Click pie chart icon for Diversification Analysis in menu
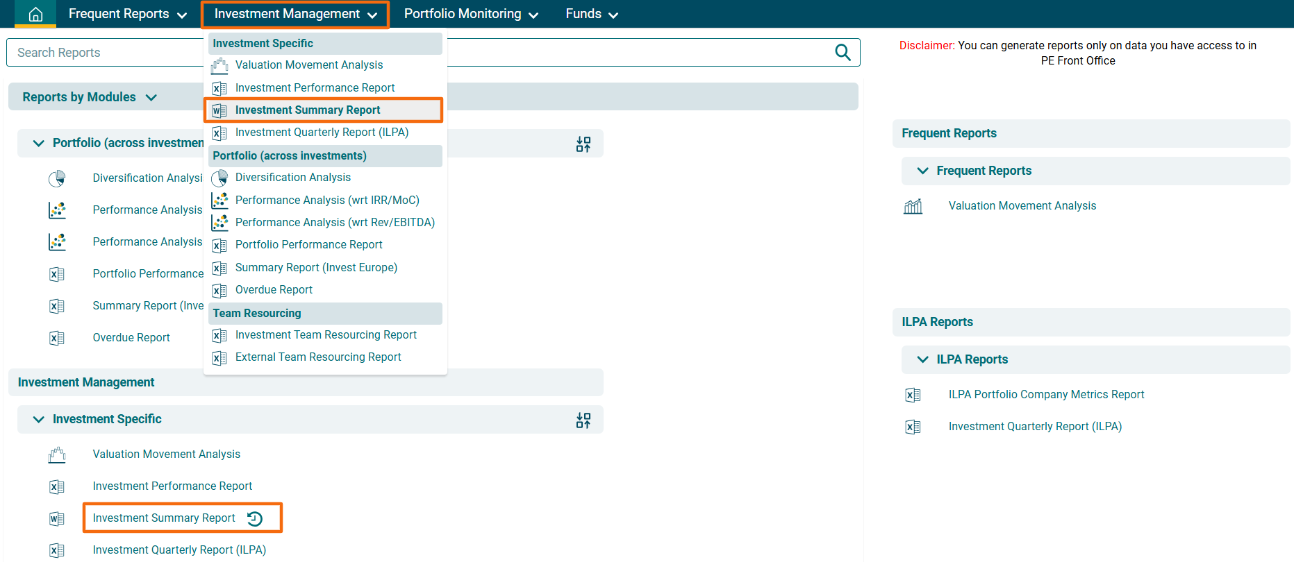Screen dimensions: 1294x562 (219, 178)
